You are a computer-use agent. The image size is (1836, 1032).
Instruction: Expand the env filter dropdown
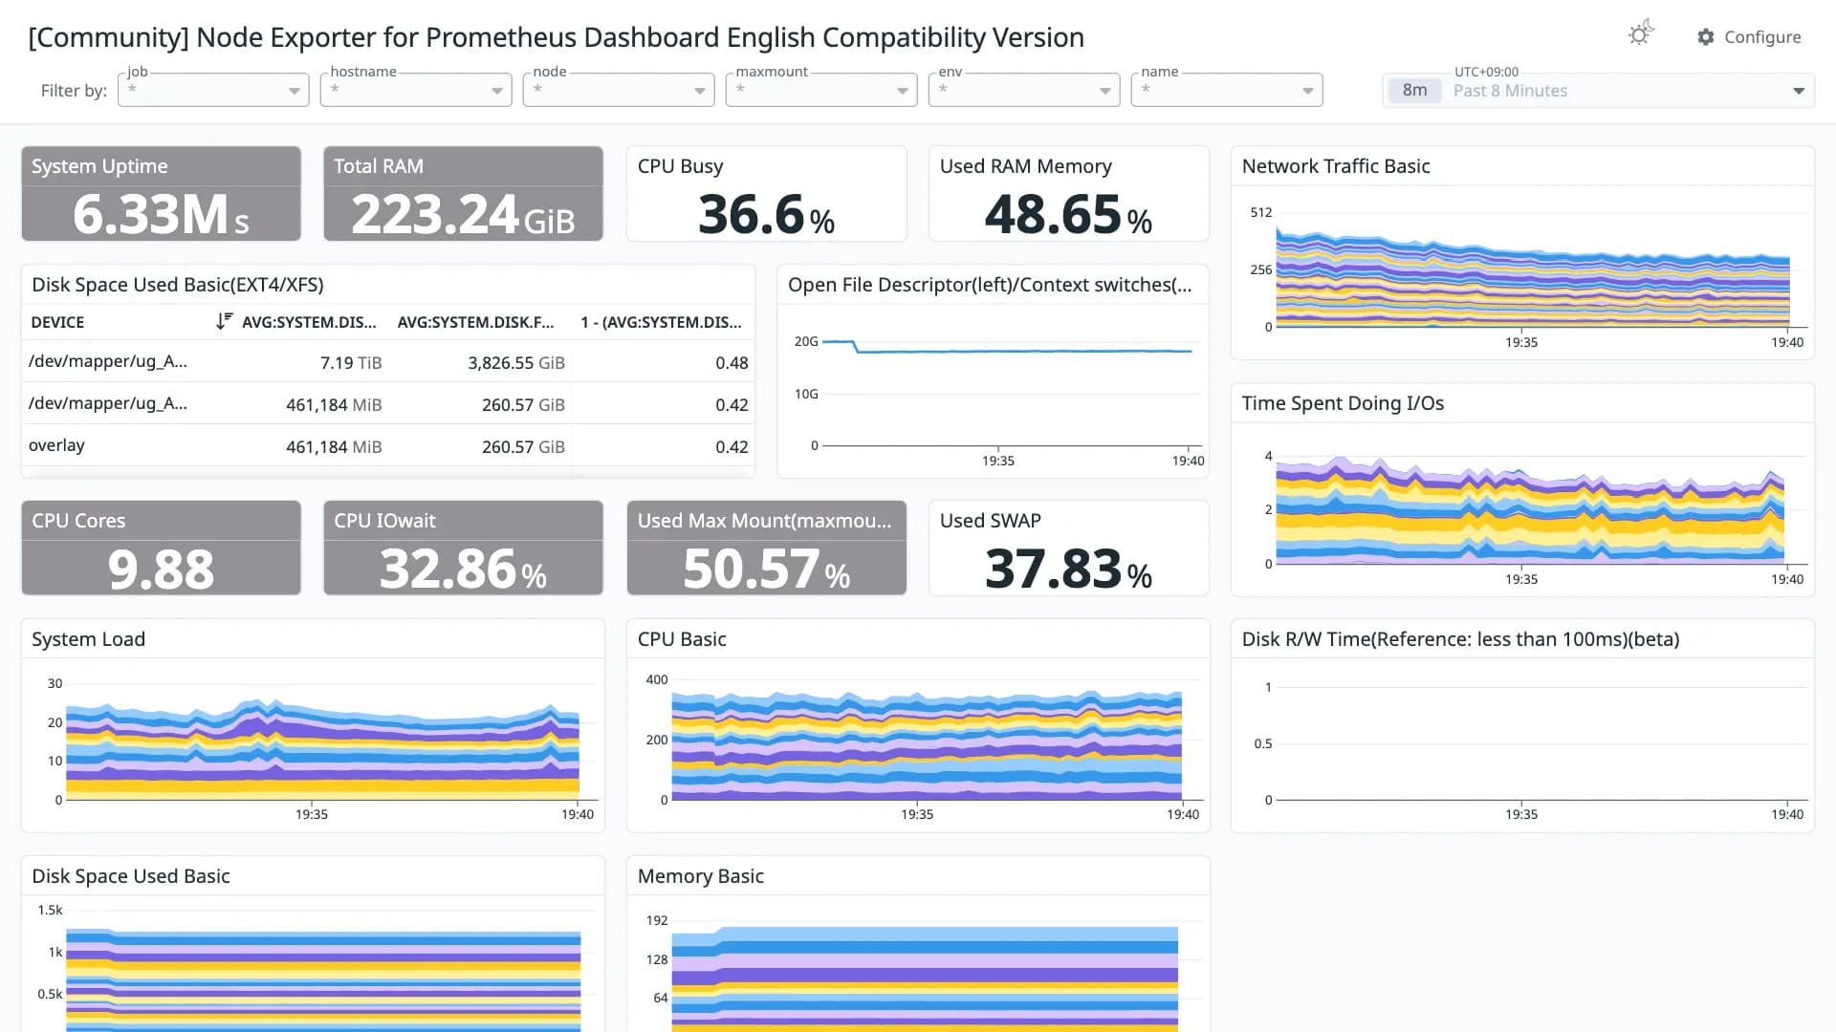pos(1024,90)
